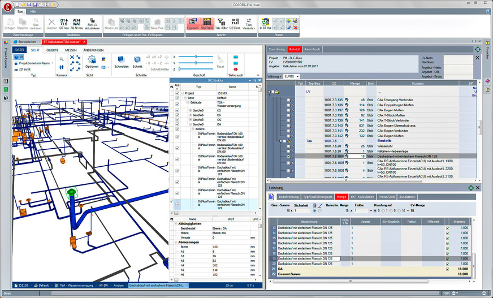Click the Schnitt section tool
Viewport: 493px width, 298px height.
point(137,61)
